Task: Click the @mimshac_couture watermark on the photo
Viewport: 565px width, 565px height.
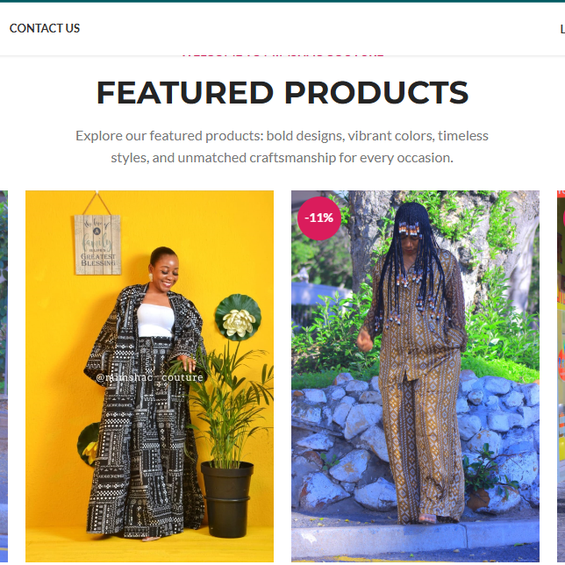Action: [149, 377]
